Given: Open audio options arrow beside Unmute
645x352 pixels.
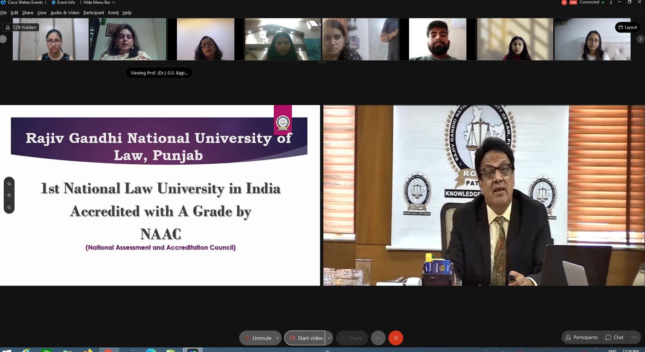Looking at the screenshot, I should [x=277, y=338].
